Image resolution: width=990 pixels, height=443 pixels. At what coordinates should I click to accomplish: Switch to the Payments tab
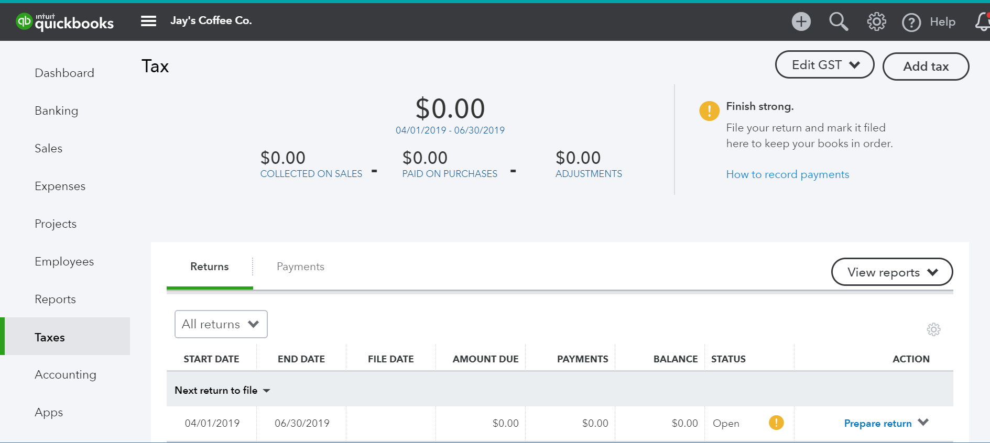point(300,267)
